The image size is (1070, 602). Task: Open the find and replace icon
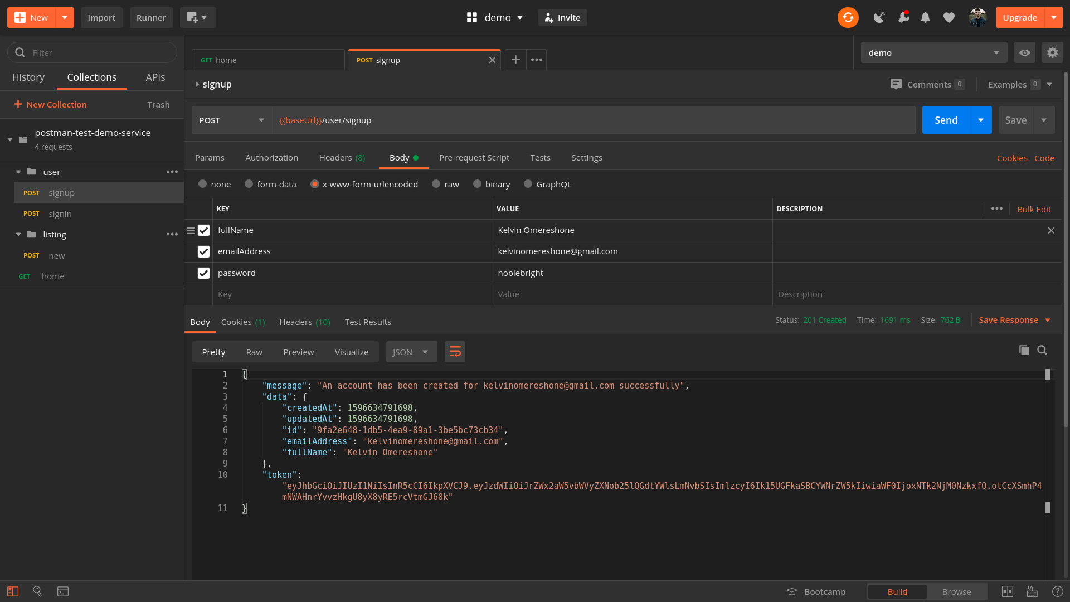click(37, 591)
